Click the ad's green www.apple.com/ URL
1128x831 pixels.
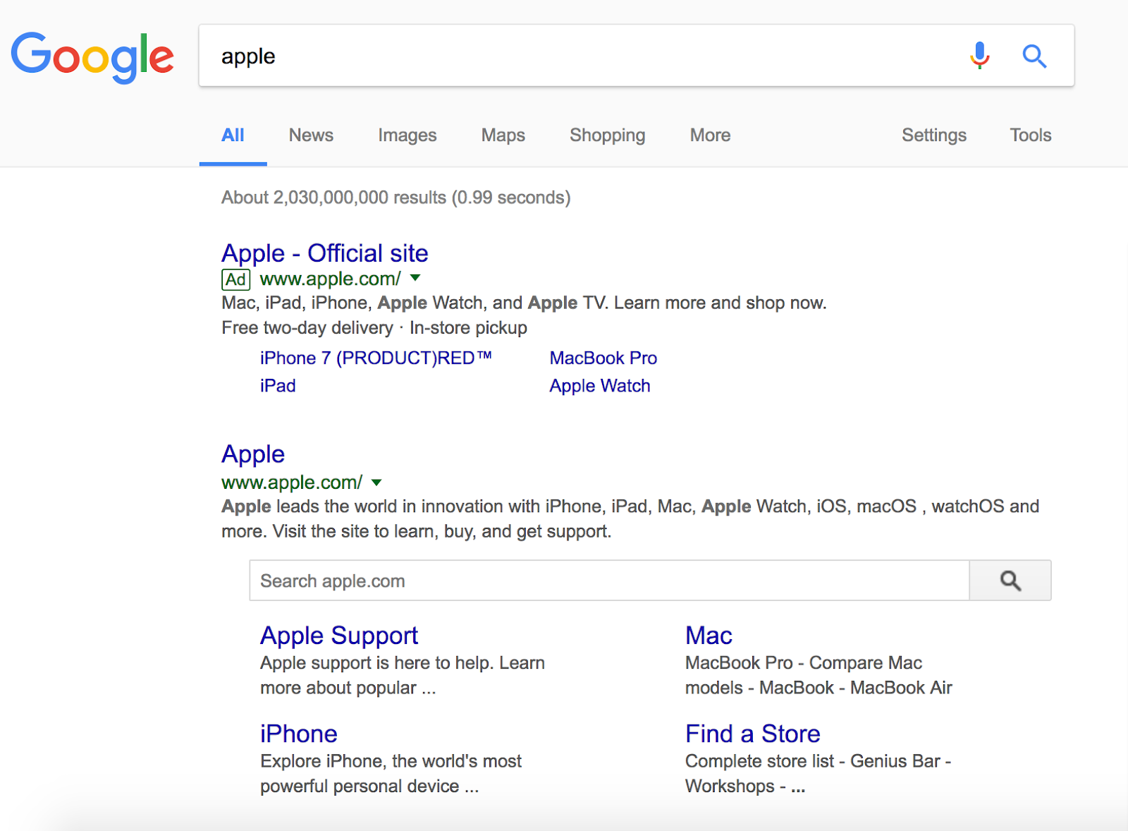pos(331,279)
